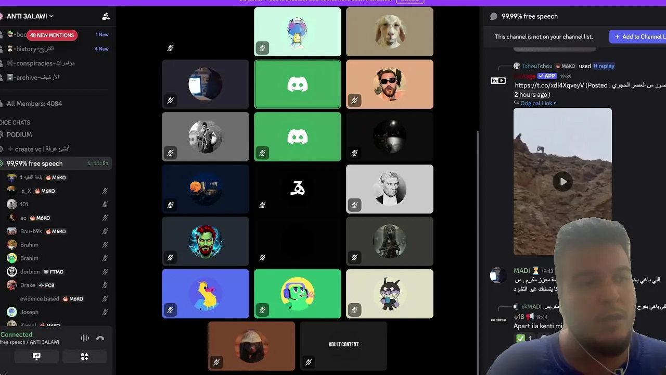Click the 19:43 message timestamp

[547, 271]
